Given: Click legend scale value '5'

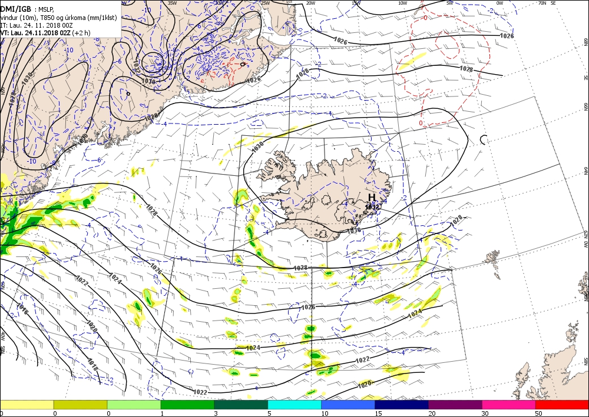Looking at the screenshot, I should tap(269, 413).
